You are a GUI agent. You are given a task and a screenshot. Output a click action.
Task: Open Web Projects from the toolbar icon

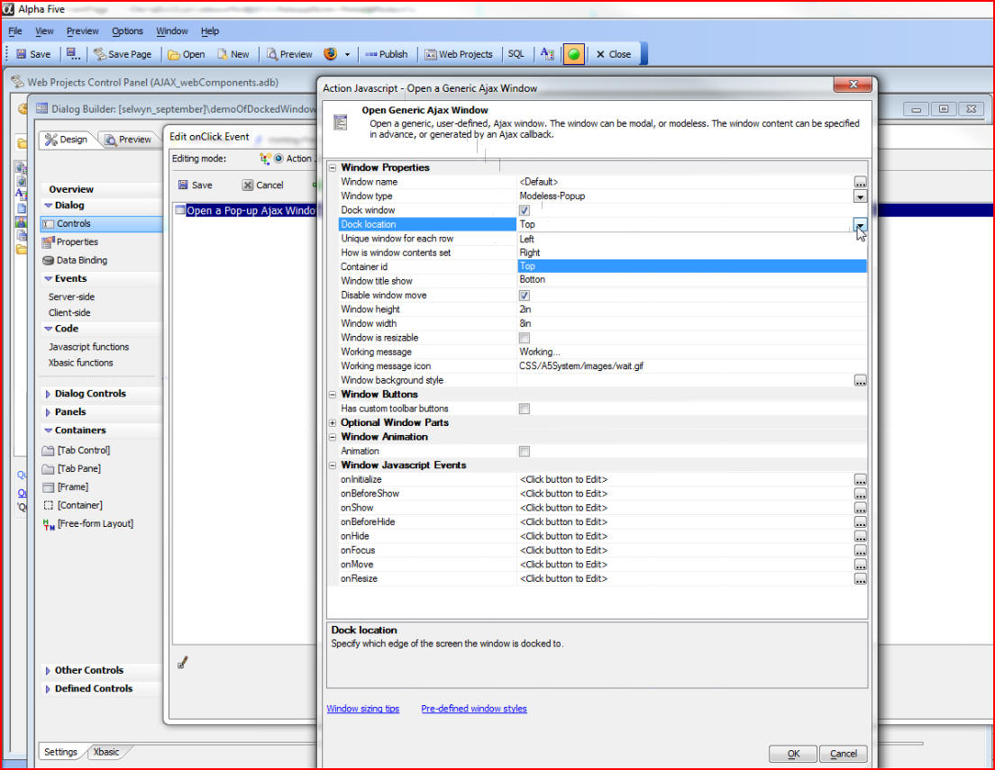430,55
